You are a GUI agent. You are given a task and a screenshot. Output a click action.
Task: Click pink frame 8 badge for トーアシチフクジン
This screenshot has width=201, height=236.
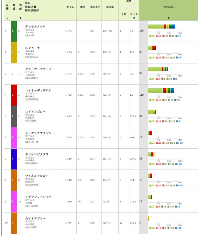coord(14,138)
